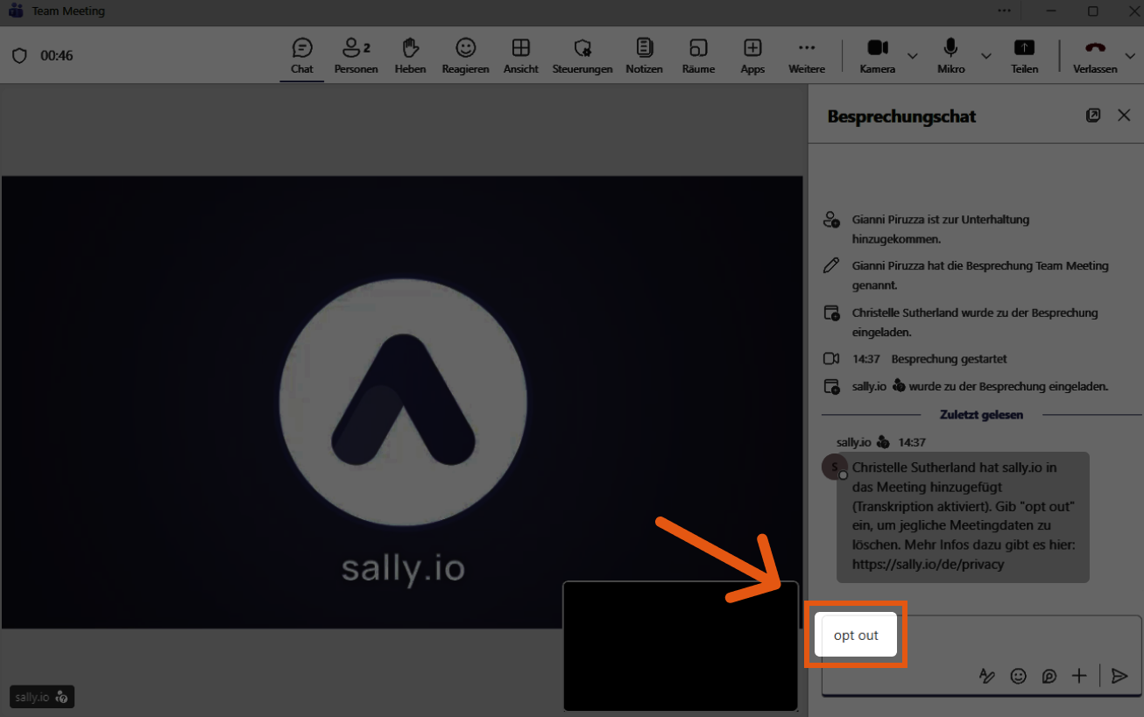Open the Notizen meeting notes
Screen dimensions: 1144x717
644,55
